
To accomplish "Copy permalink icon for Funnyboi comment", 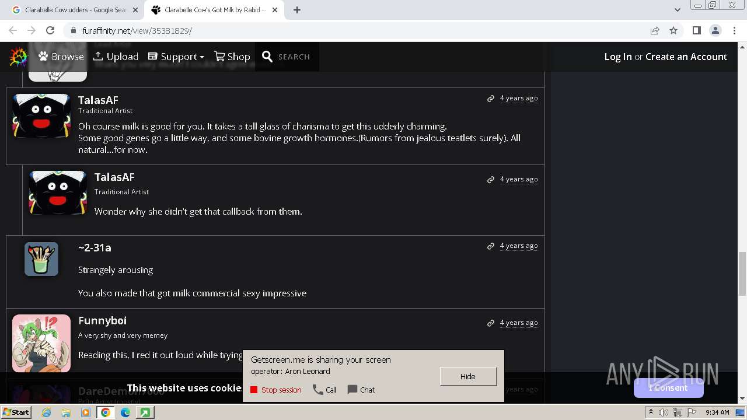I will [491, 323].
